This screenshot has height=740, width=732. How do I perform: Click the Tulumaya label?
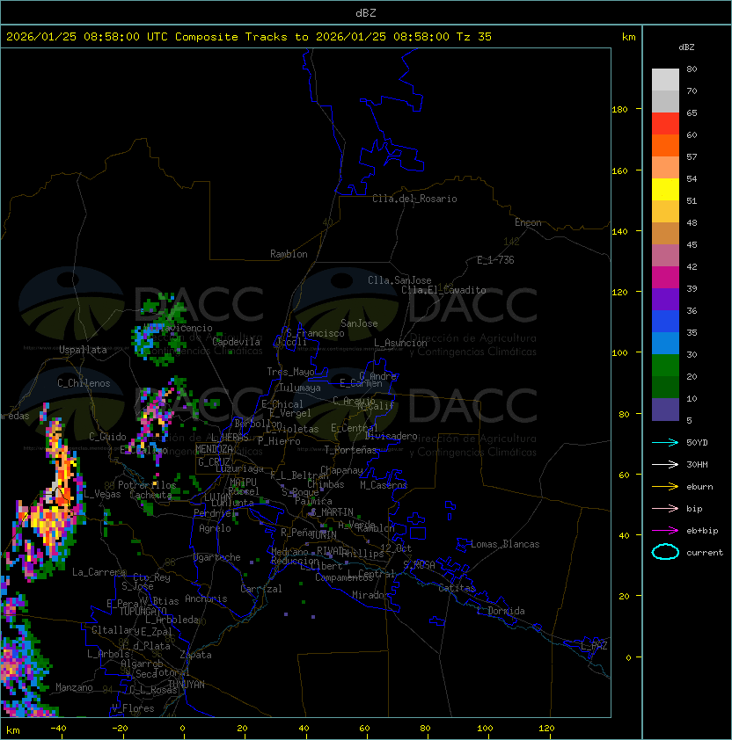[x=300, y=388]
